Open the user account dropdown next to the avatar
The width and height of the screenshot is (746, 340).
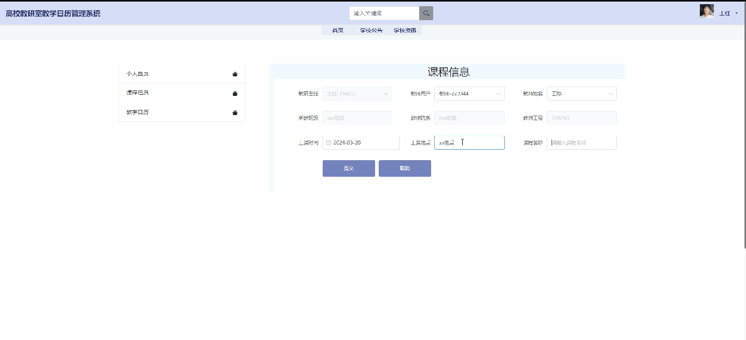tap(737, 12)
